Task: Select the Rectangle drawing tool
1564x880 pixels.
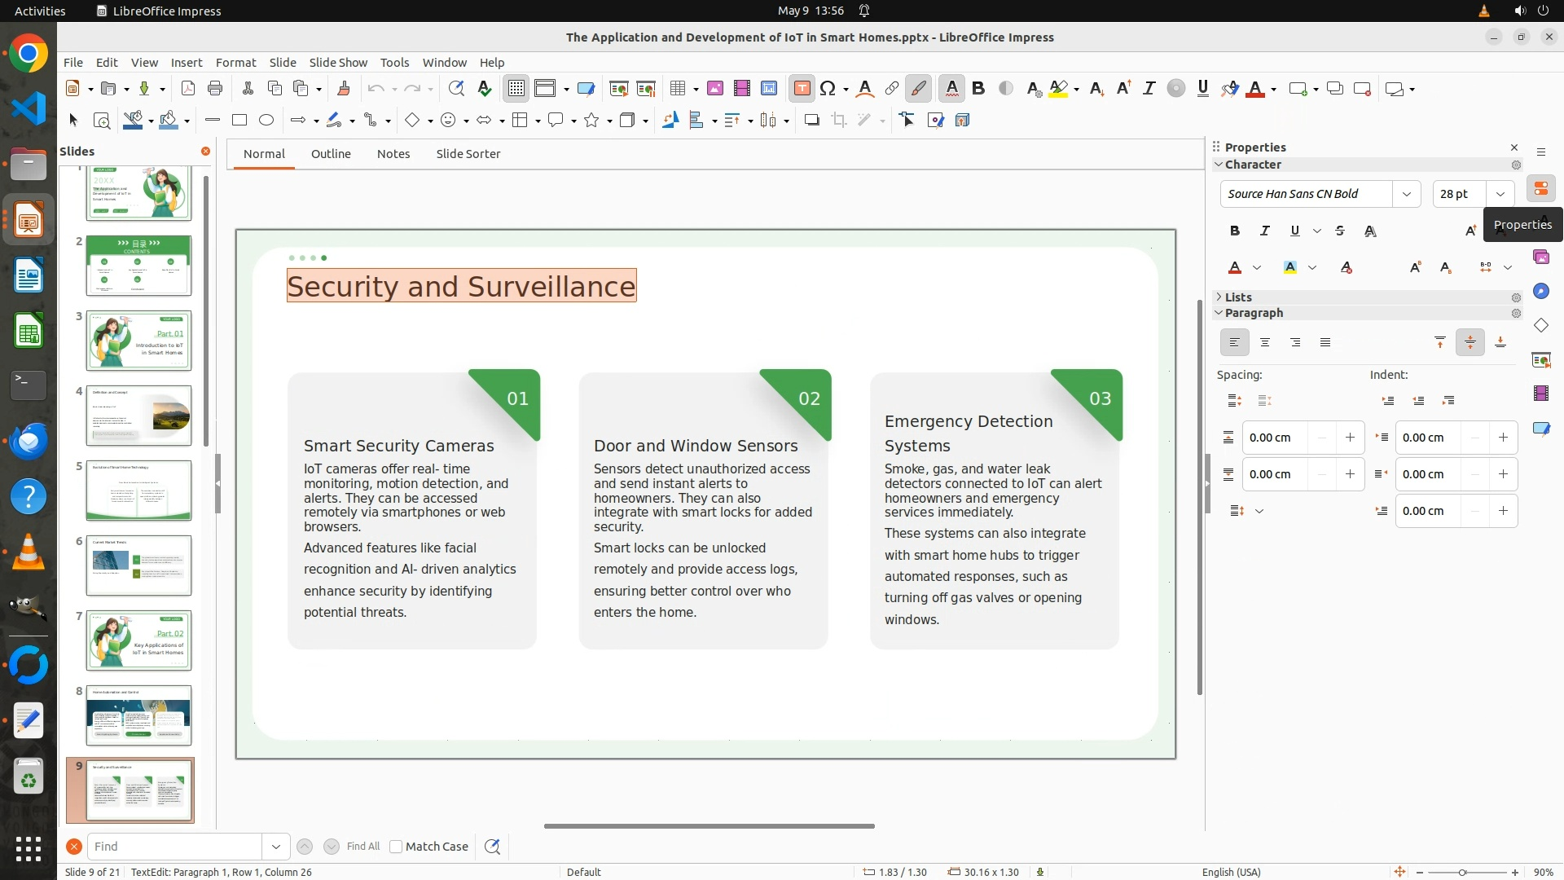Action: (239, 121)
